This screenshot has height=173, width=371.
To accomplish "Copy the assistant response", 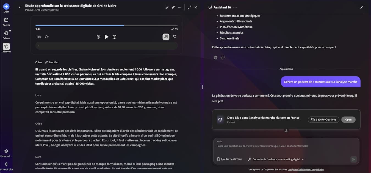I will point(223,58).
